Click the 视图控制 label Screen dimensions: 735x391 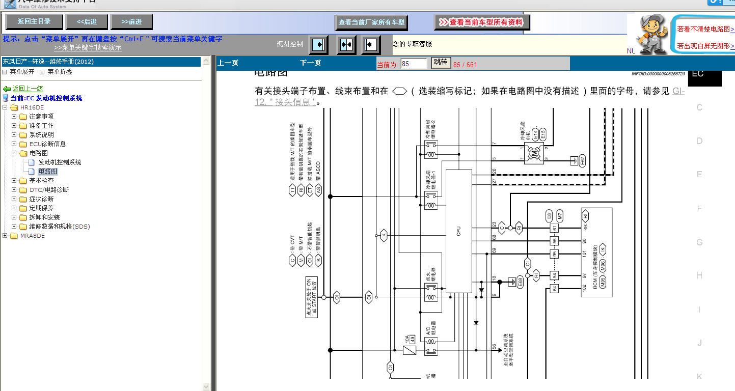[x=289, y=44]
